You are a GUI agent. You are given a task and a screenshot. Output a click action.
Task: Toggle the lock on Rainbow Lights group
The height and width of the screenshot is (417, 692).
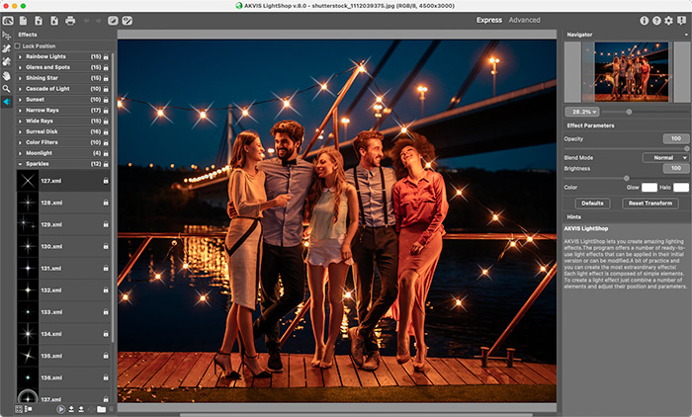106,56
